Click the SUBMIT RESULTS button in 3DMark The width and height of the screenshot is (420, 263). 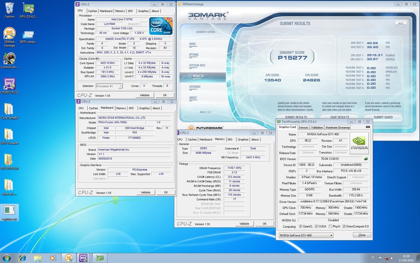click(296, 117)
